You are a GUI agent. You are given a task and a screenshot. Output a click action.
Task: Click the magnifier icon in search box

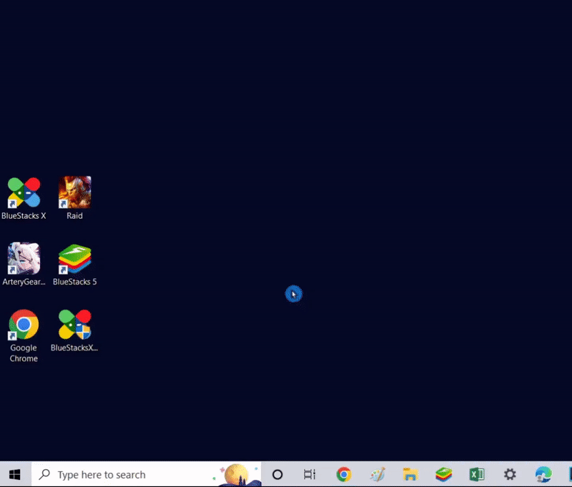44,474
